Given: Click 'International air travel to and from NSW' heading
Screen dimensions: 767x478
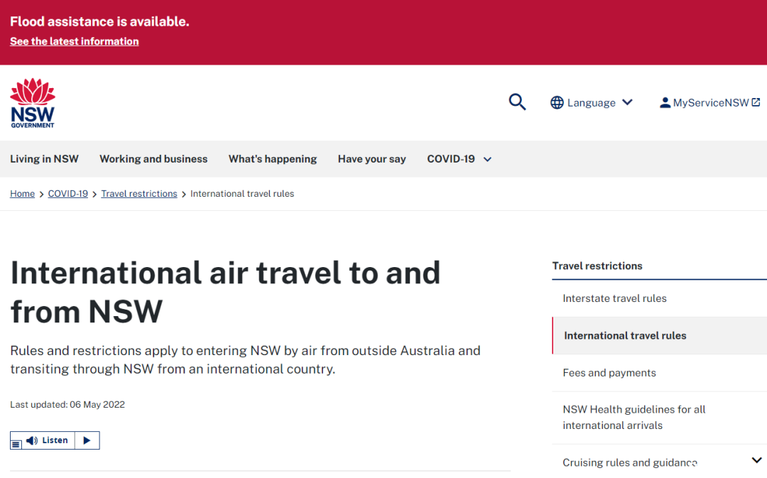Looking at the screenshot, I should coord(226,292).
